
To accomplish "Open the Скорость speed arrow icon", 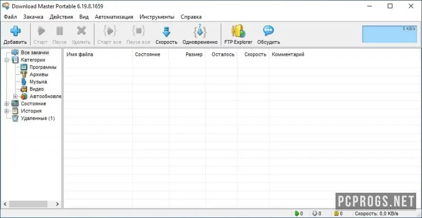I will (x=166, y=32).
